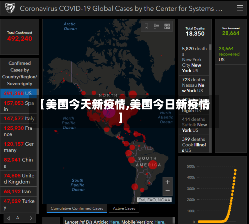Select the 74,605 United Kingdom row
The height and width of the screenshot is (224, 249).
coord(19,179)
